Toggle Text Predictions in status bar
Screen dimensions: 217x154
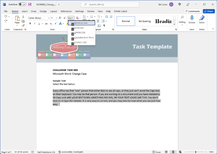[x=46, y=152]
